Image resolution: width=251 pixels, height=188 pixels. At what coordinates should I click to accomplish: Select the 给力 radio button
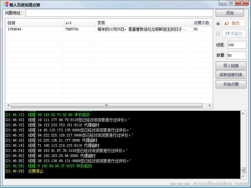click(218, 23)
